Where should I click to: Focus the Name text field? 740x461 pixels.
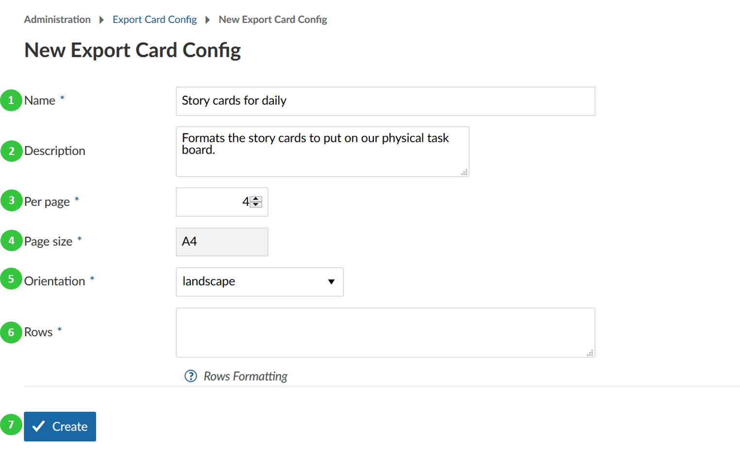(x=385, y=101)
